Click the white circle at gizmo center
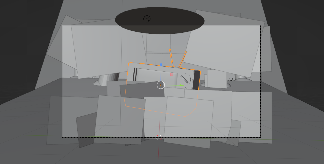The image size is (324, 164). tap(161, 85)
